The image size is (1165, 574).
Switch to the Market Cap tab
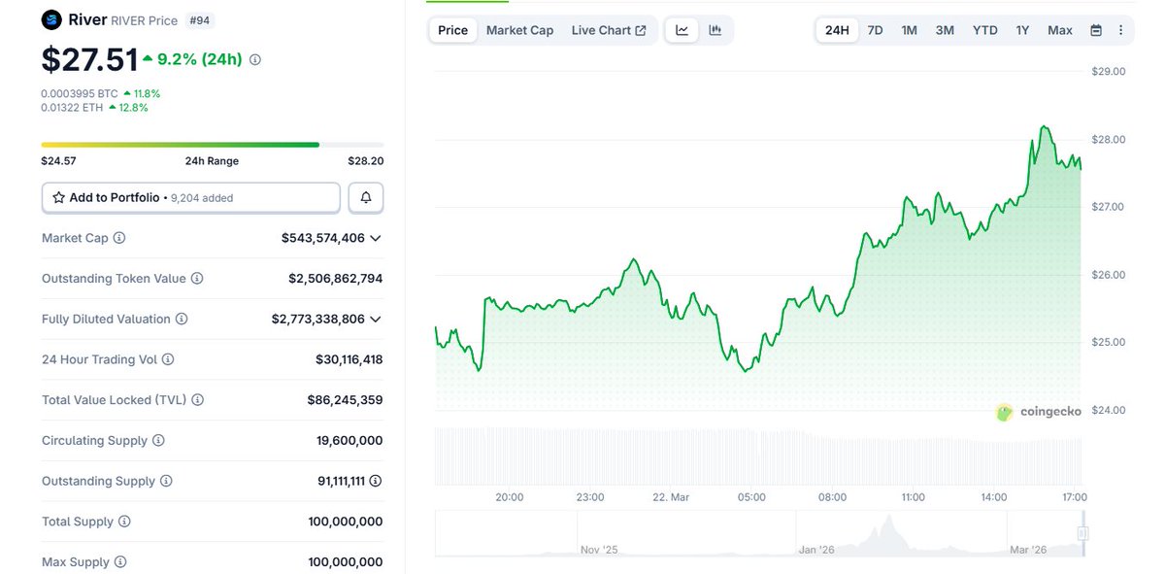pyautogui.click(x=519, y=30)
